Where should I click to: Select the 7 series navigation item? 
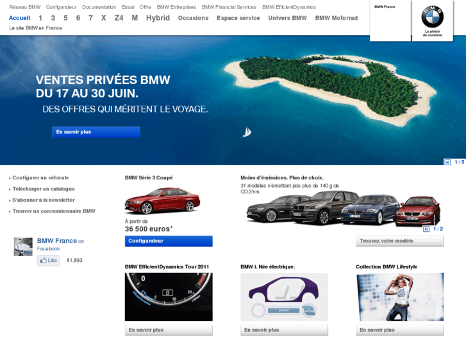(x=90, y=18)
